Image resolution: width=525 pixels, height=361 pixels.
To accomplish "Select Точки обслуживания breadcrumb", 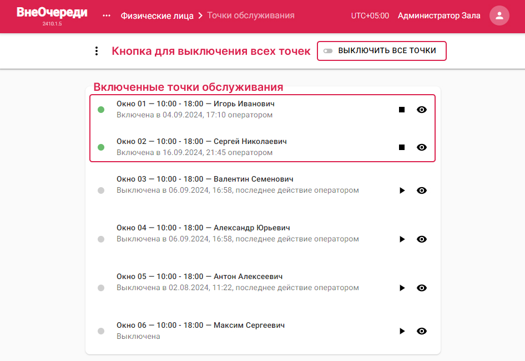I will pos(251,16).
